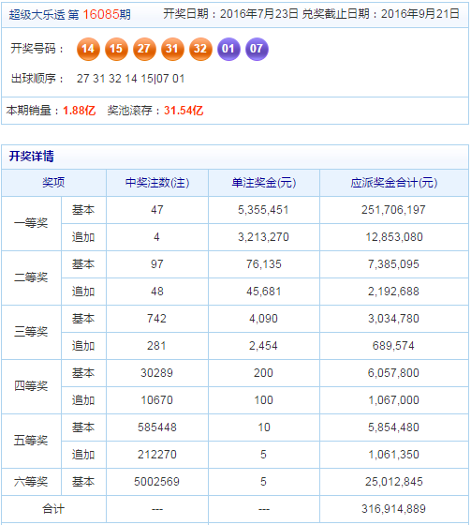Click the ball draw order 27 31 32 14 15|07 01
The width and height of the screenshot is (471, 525).
click(x=131, y=79)
